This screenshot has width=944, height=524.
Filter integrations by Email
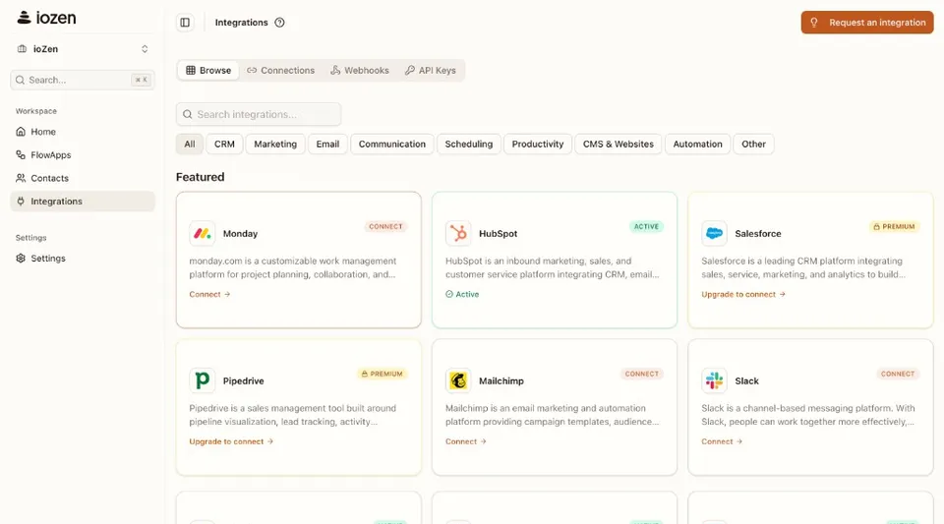[x=327, y=144]
